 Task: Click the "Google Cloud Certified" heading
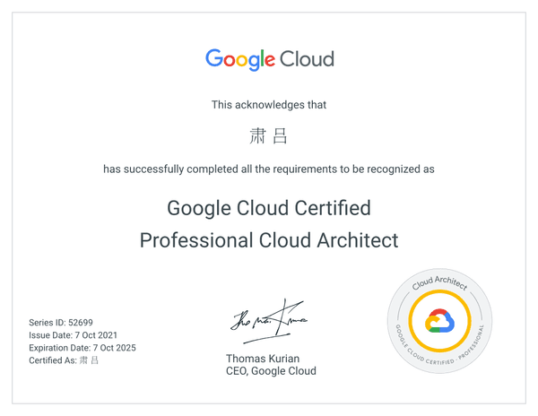tap(269, 208)
